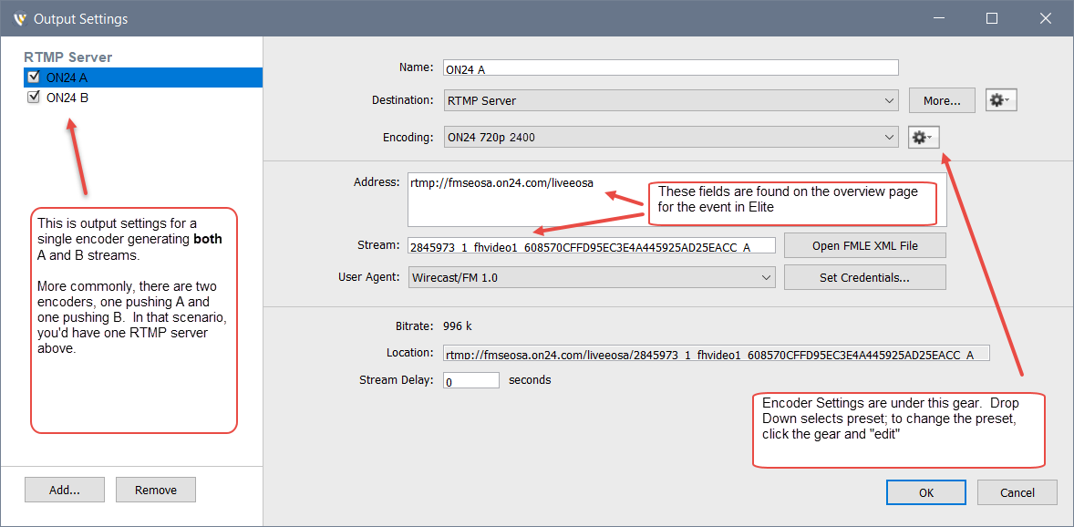Click the RTMP Server list header
Screen dimensions: 1074x527
pyautogui.click(x=67, y=57)
